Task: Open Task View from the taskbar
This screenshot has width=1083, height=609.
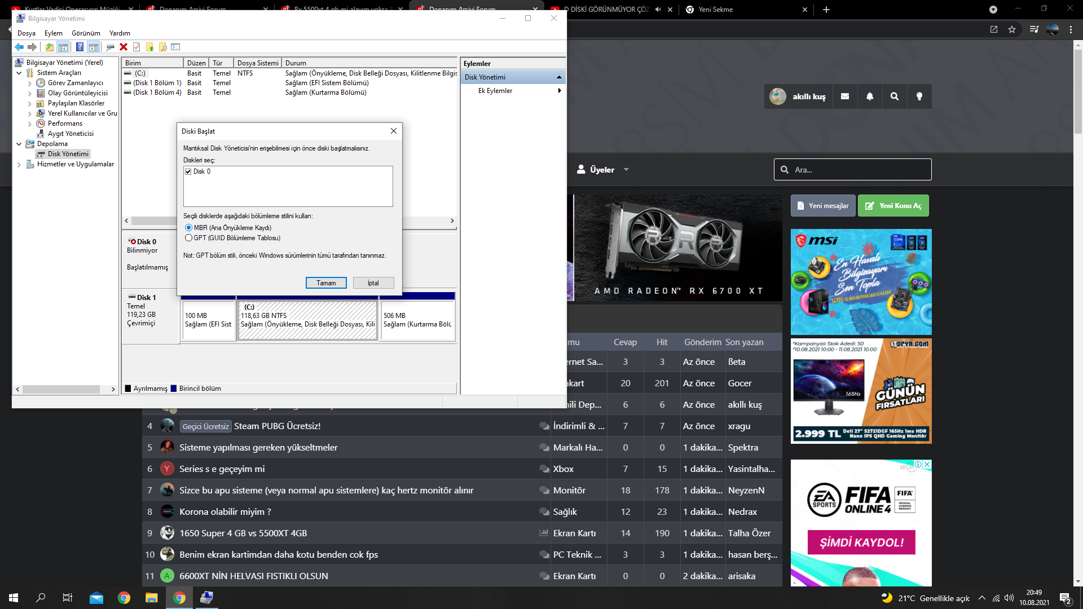Action: point(68,598)
